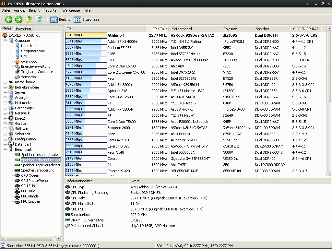Collapse the Benchmark tree node
This screenshot has height=249, width=332.
tap(5, 149)
